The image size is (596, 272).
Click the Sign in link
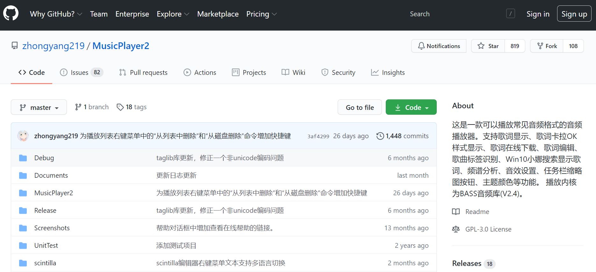[538, 14]
